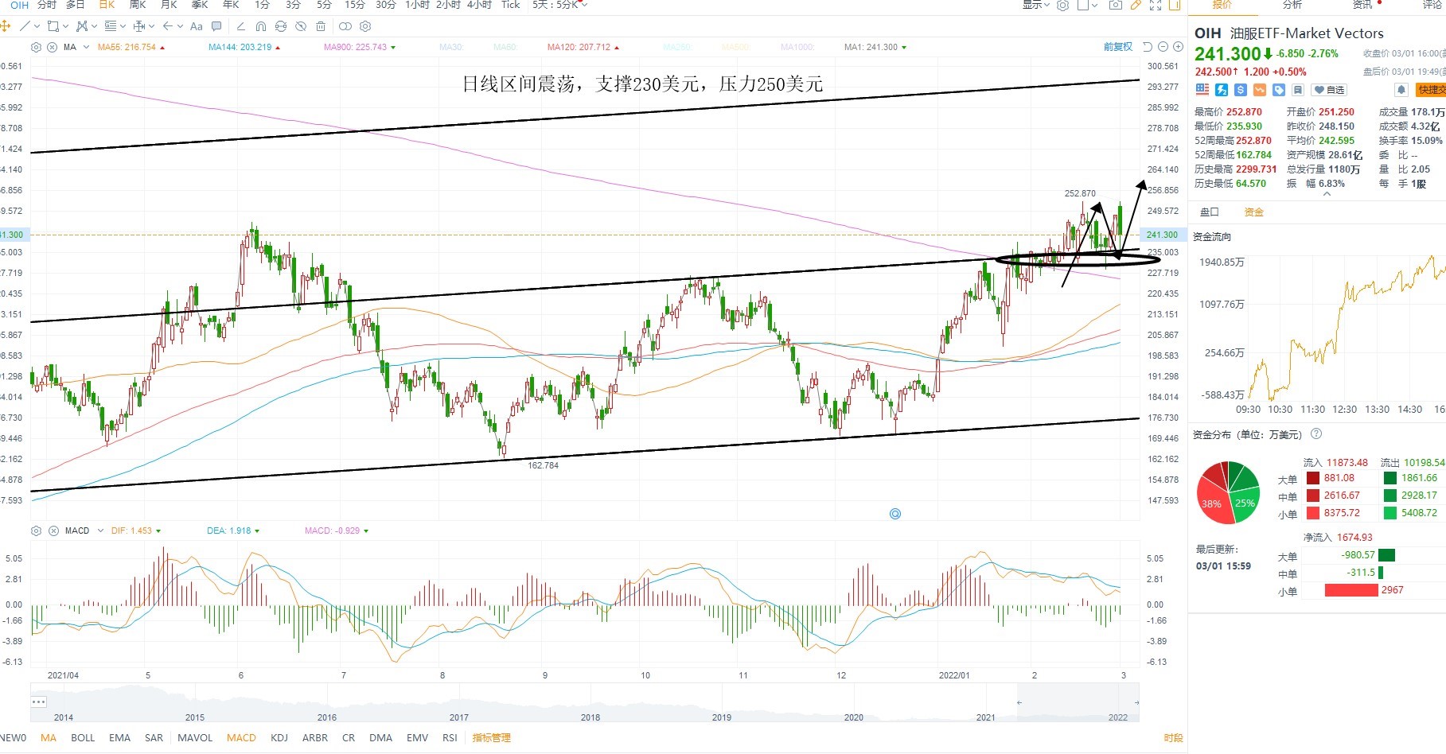Toggle the orange drawing pencil tool
Image resolution: width=1446 pixels, height=754 pixels.
coord(1136,5)
